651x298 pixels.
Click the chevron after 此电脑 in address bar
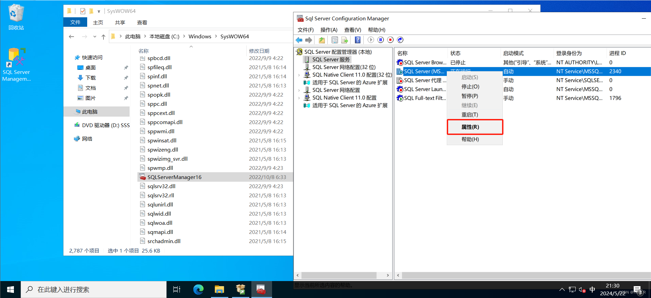(145, 36)
